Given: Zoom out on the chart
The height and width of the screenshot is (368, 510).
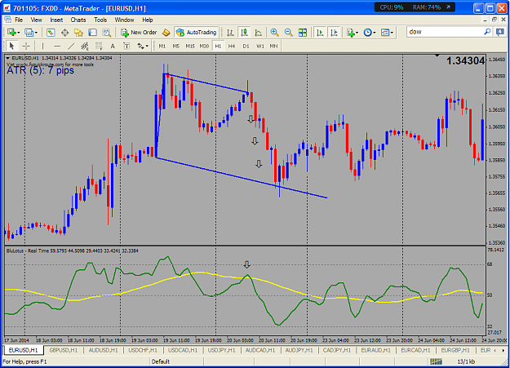Looking at the screenshot, I should (288, 32).
